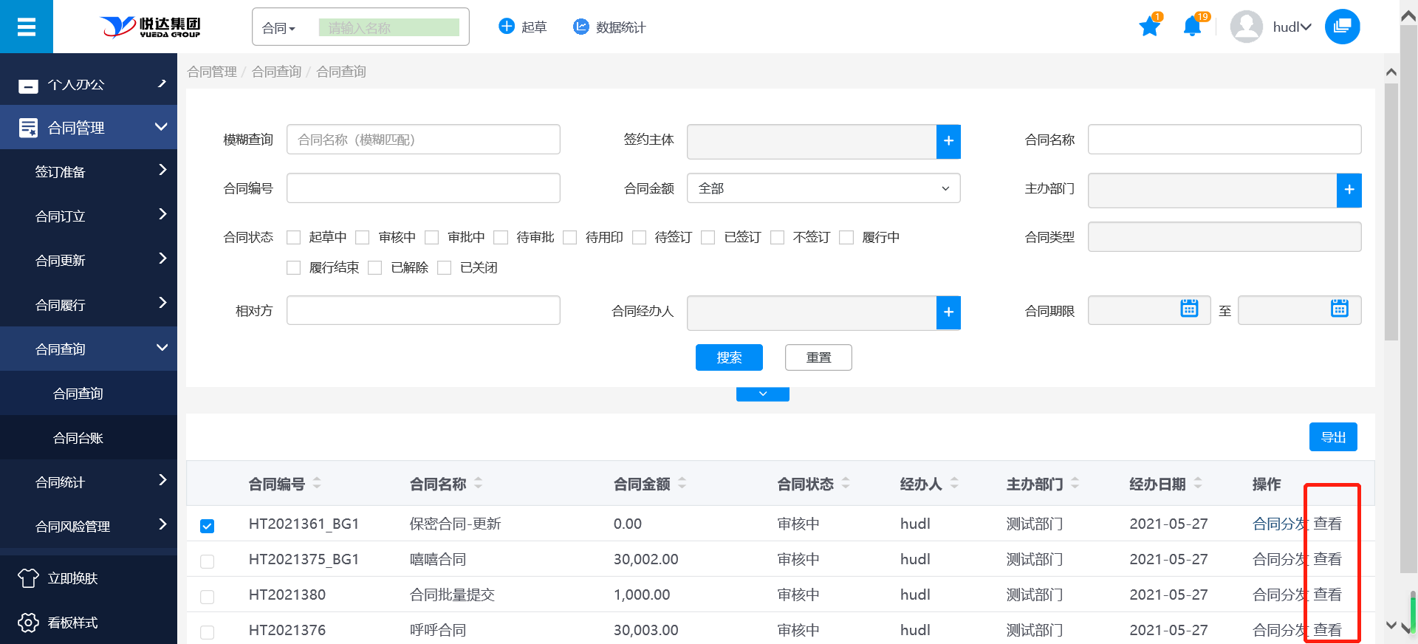Click the 起草 plus icon
Screen dimensions: 1418x644
507,27
